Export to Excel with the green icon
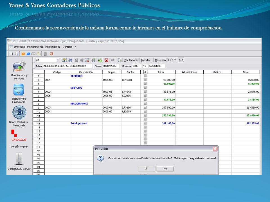 (100, 60)
